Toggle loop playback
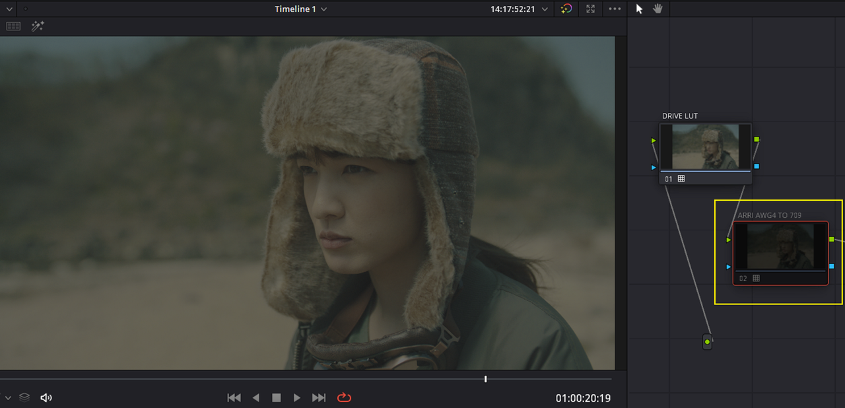The image size is (845, 408). coord(344,397)
